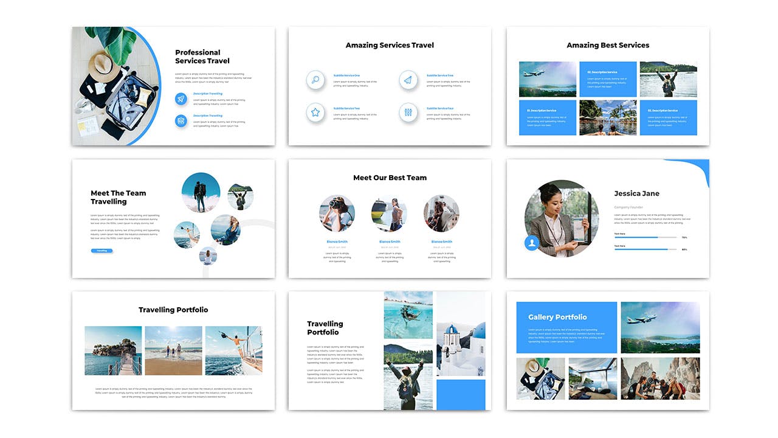Select the Santorini blue dome church photo
The width and height of the screenshot is (778, 438).
pos(461,334)
